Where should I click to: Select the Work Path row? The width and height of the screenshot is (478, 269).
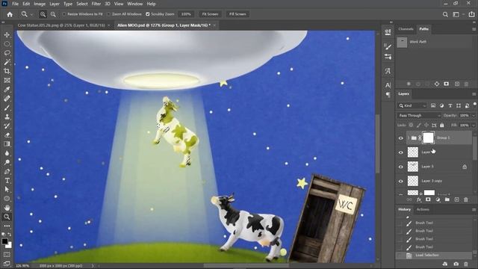coord(434,42)
